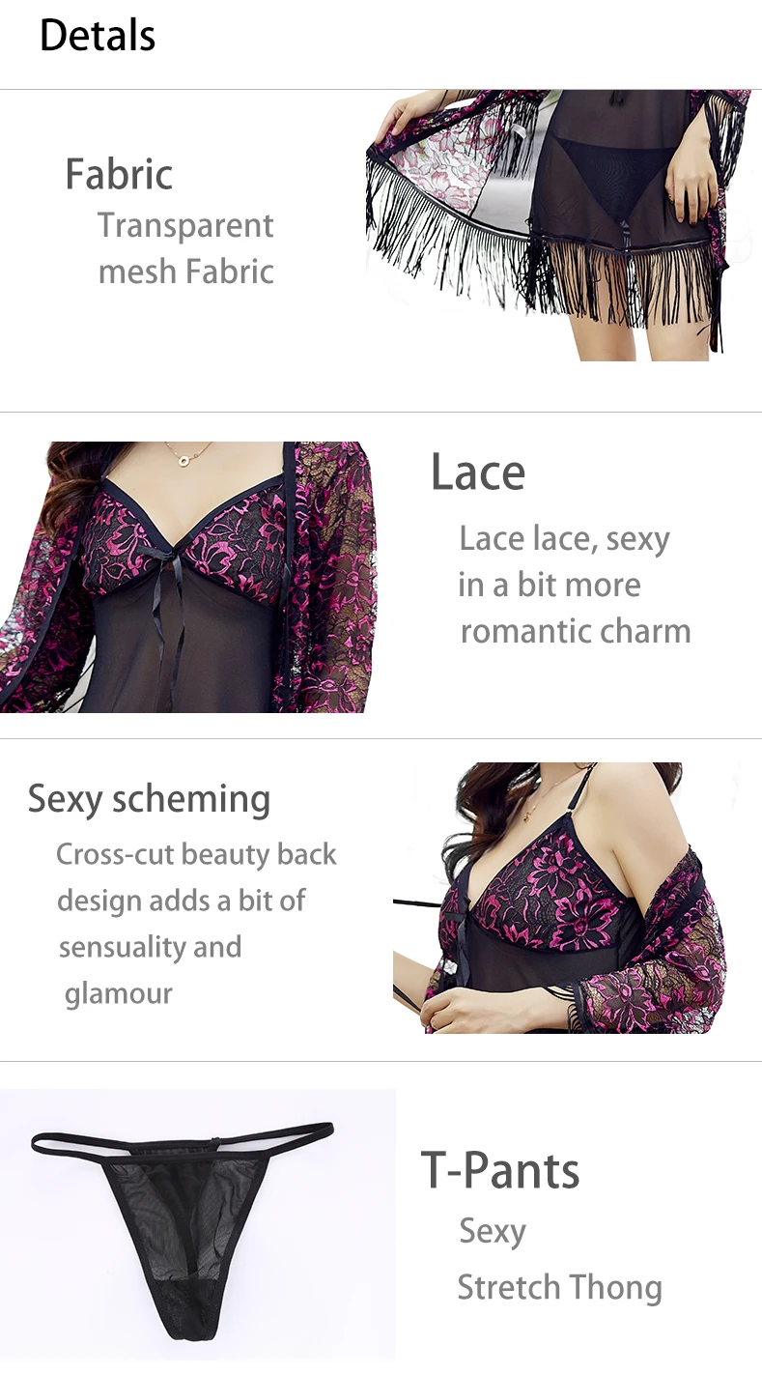Viewport: 762px width, 1374px height.
Task: Click the T-Pants heading
Action: tap(500, 1170)
